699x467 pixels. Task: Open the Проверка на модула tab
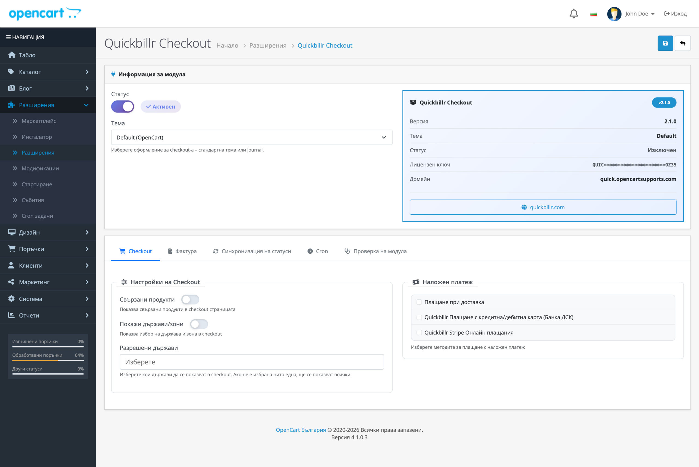(375, 251)
